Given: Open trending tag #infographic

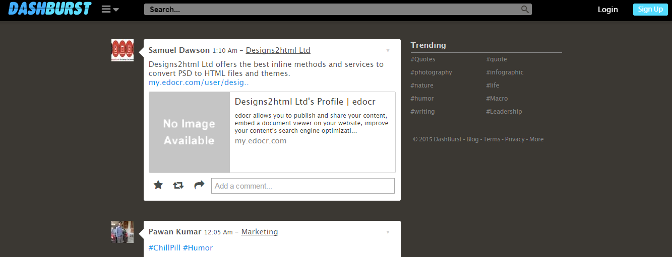Looking at the screenshot, I should tap(505, 72).
